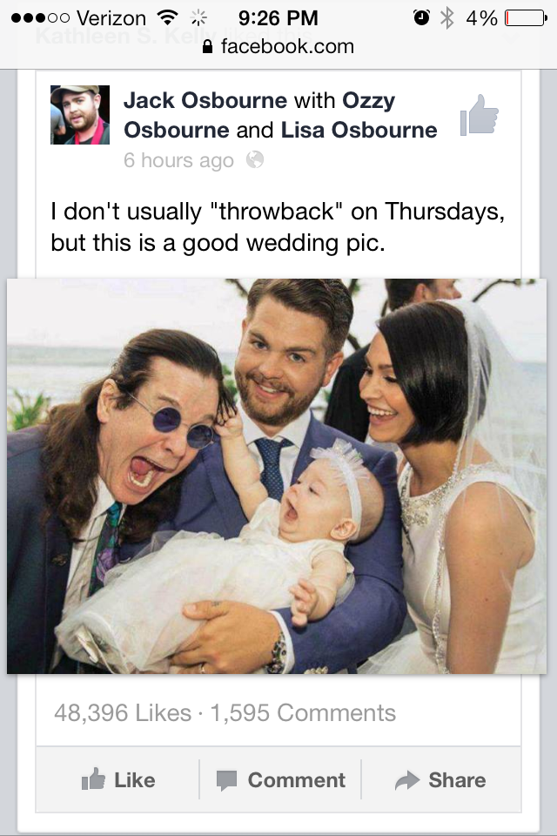Tap the alarm clock status icon

pos(421,17)
